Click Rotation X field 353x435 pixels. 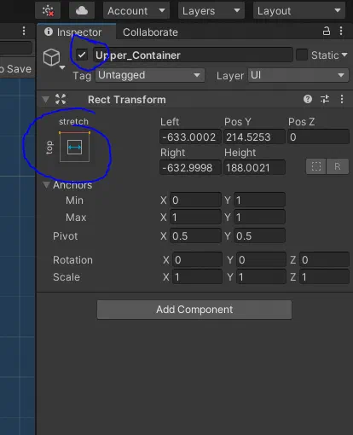pyautogui.click(x=197, y=260)
